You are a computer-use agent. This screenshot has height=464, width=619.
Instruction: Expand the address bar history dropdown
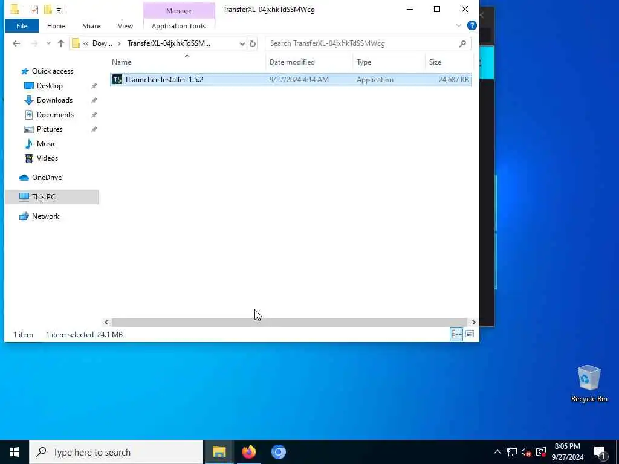[x=242, y=43]
